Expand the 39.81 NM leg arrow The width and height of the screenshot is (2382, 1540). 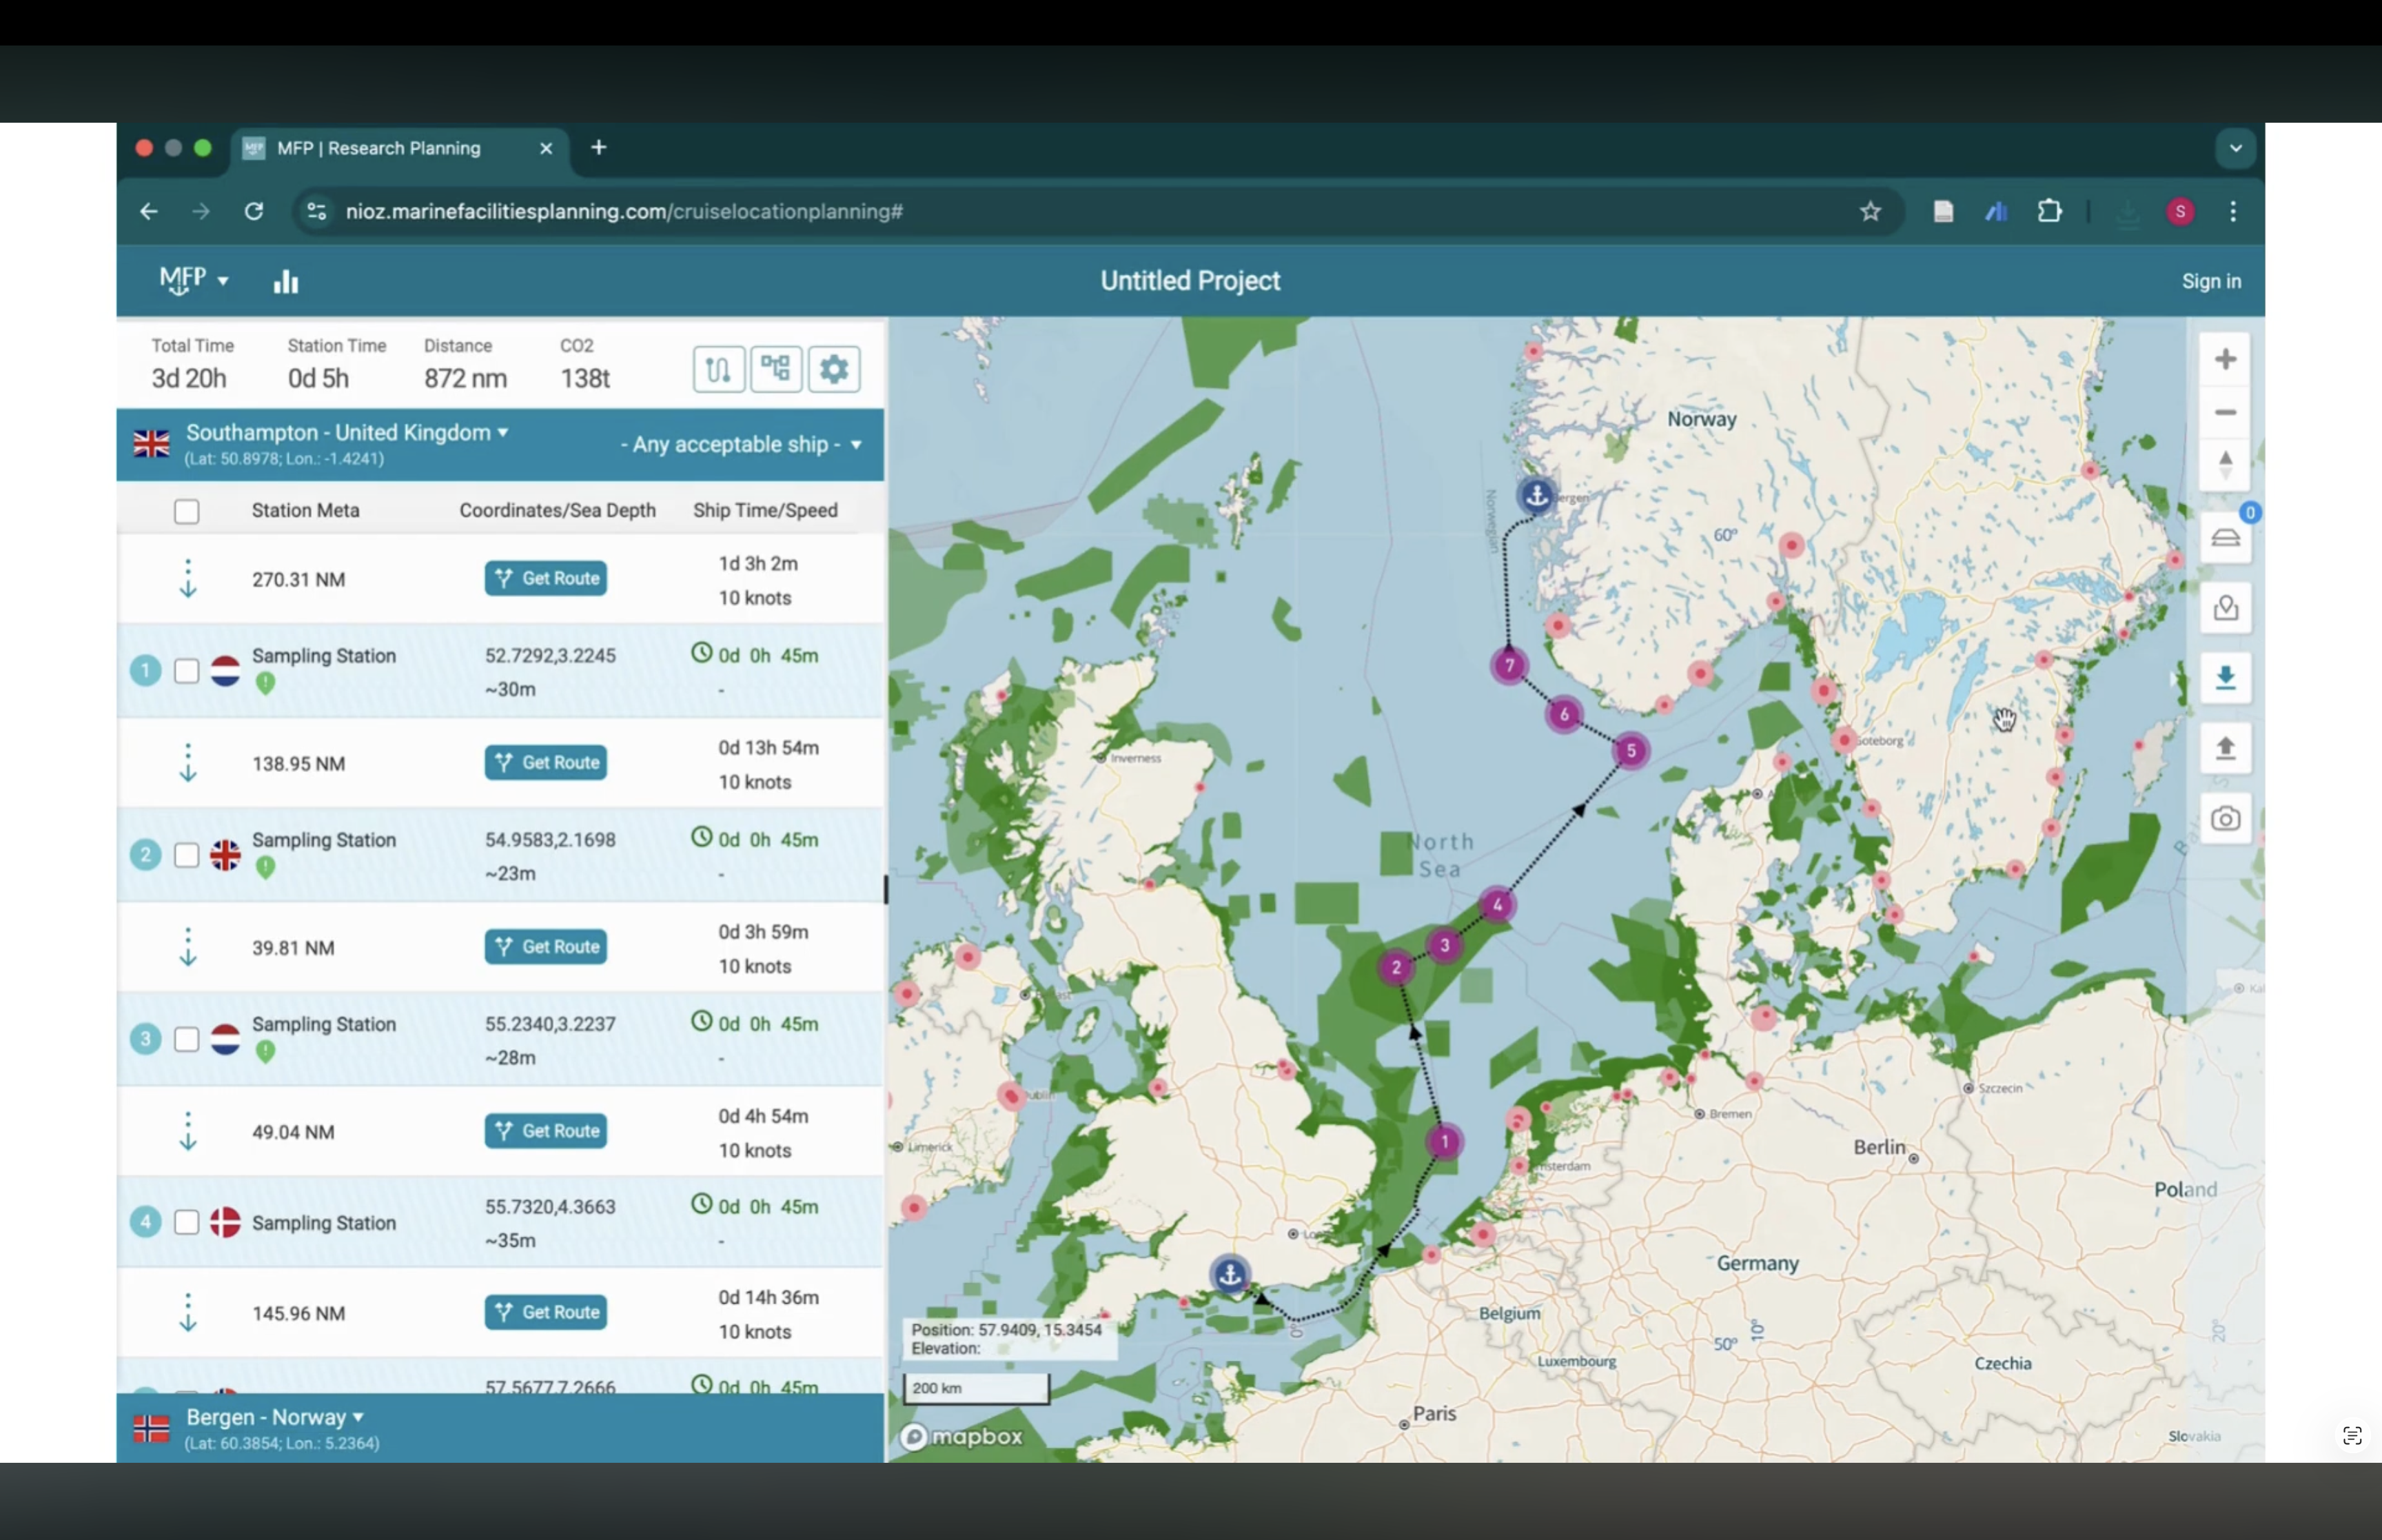(x=188, y=947)
